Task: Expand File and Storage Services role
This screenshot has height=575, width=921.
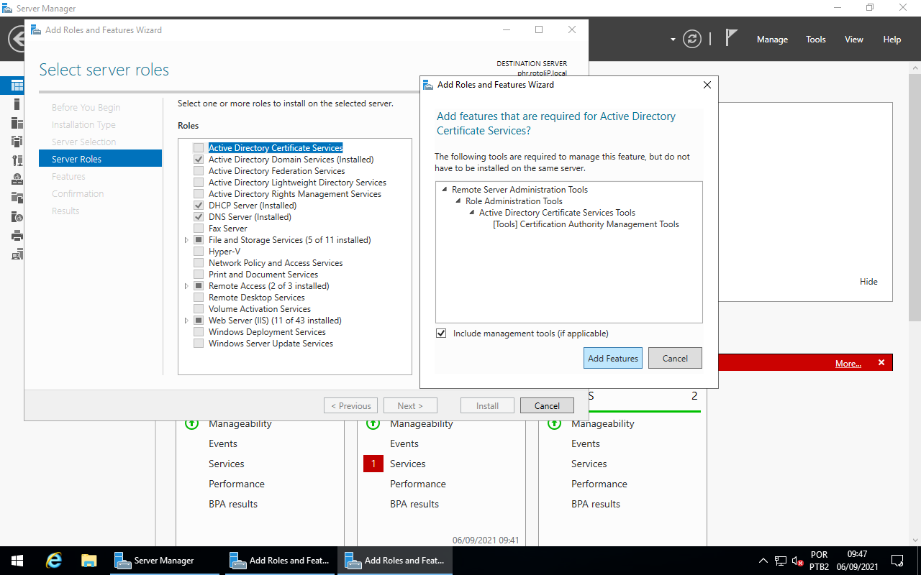Action: pyautogui.click(x=187, y=240)
